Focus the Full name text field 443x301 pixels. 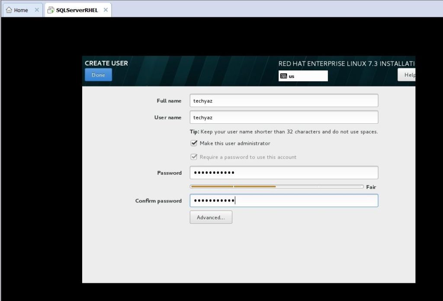(x=284, y=100)
